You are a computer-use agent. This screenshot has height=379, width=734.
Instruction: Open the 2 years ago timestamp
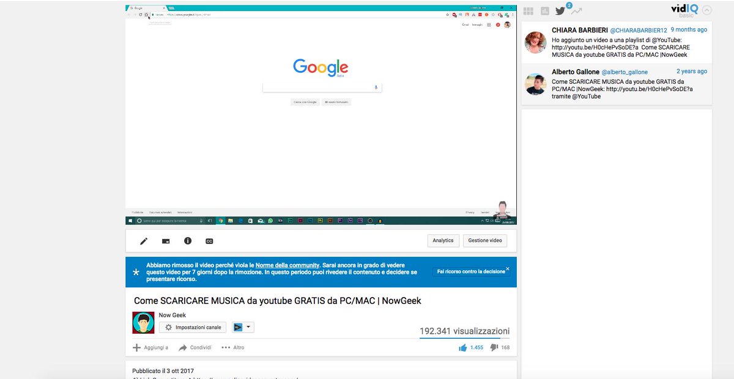pos(692,72)
